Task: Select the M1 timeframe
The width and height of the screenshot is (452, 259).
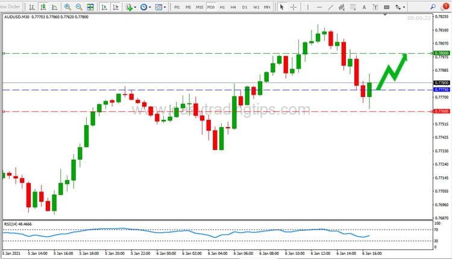Action: tap(177, 7)
